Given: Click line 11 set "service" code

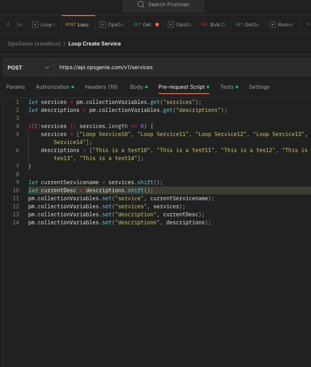Looking at the screenshot, I should (121, 198).
